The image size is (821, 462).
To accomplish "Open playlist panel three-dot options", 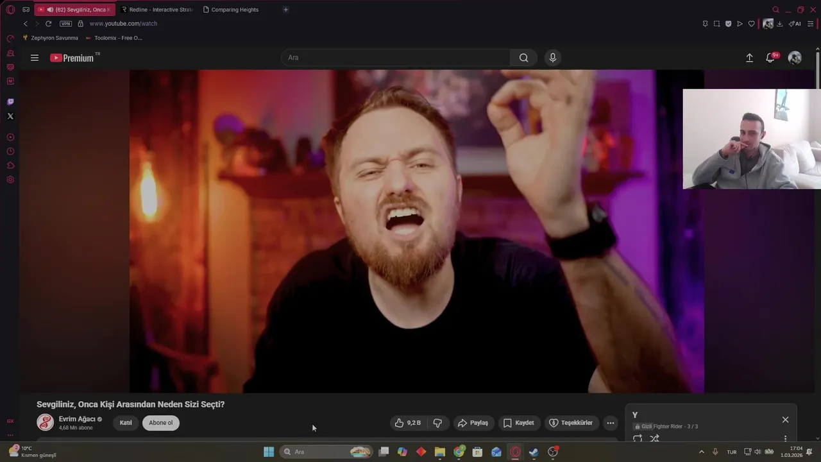I will click(785, 439).
